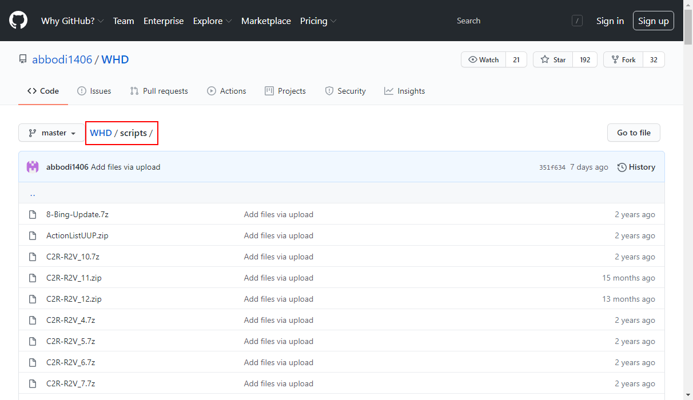Viewport: 693px width, 400px height.
Task: Open file C2R-R2V_12.zip
Action: [x=74, y=299]
